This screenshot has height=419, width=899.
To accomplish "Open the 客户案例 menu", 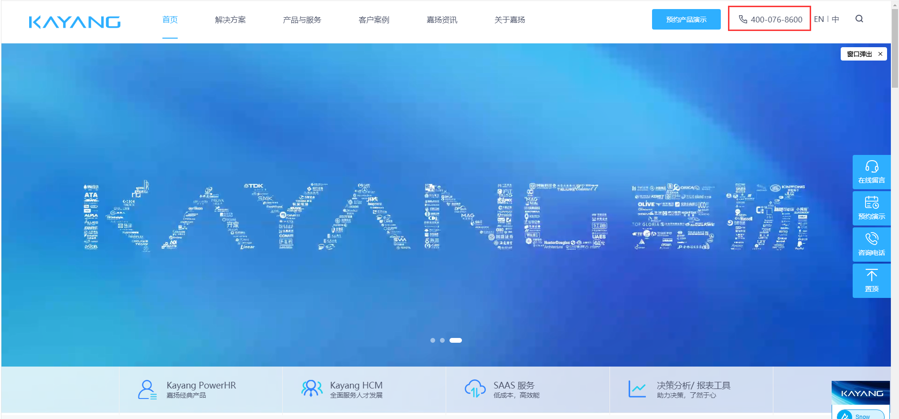I will (374, 20).
